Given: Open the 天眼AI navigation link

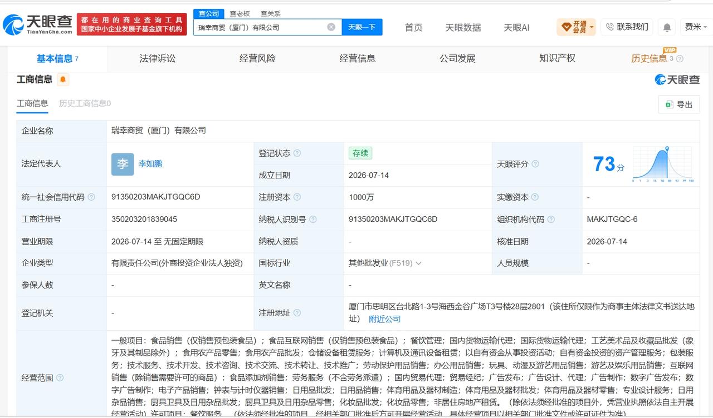Looking at the screenshot, I should pos(516,27).
